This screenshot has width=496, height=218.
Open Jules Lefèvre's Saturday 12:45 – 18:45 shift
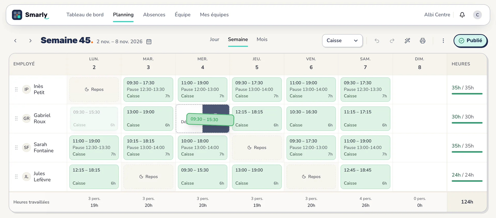tap(365, 177)
